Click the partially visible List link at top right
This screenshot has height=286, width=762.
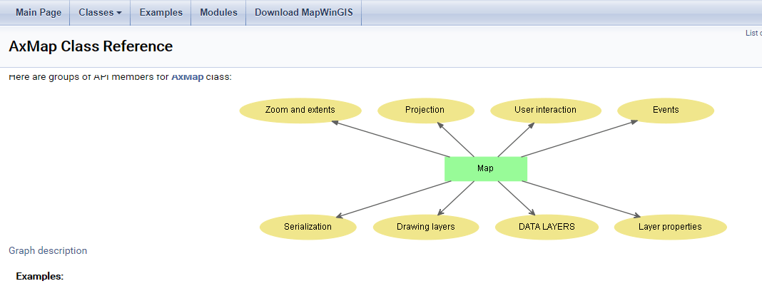pos(753,33)
